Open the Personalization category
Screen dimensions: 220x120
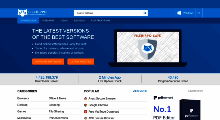(x=58, y=118)
